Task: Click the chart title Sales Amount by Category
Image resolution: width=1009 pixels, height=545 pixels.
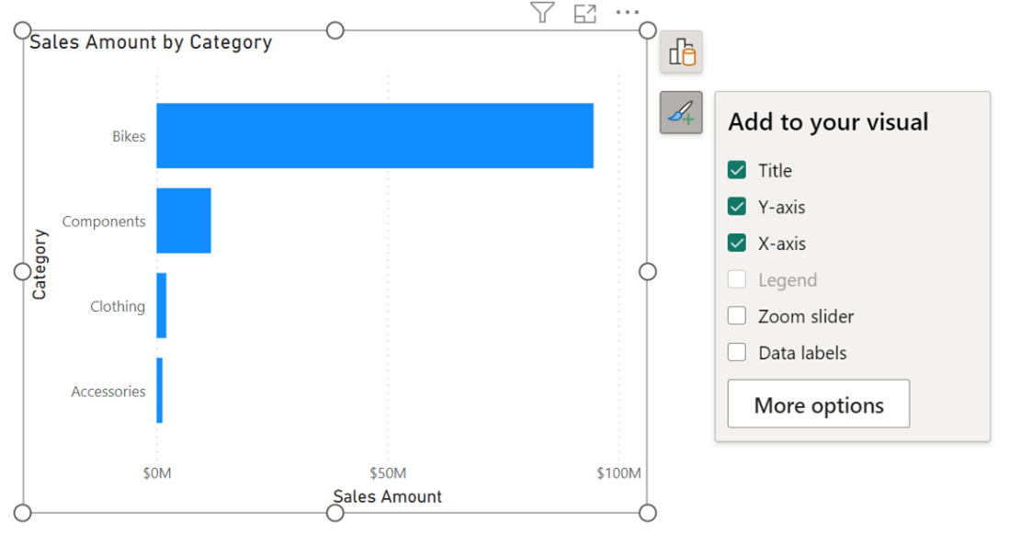Action: click(152, 42)
